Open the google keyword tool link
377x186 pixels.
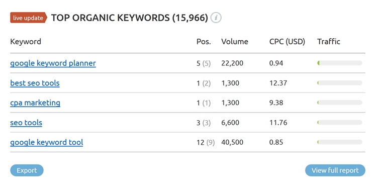click(x=46, y=142)
